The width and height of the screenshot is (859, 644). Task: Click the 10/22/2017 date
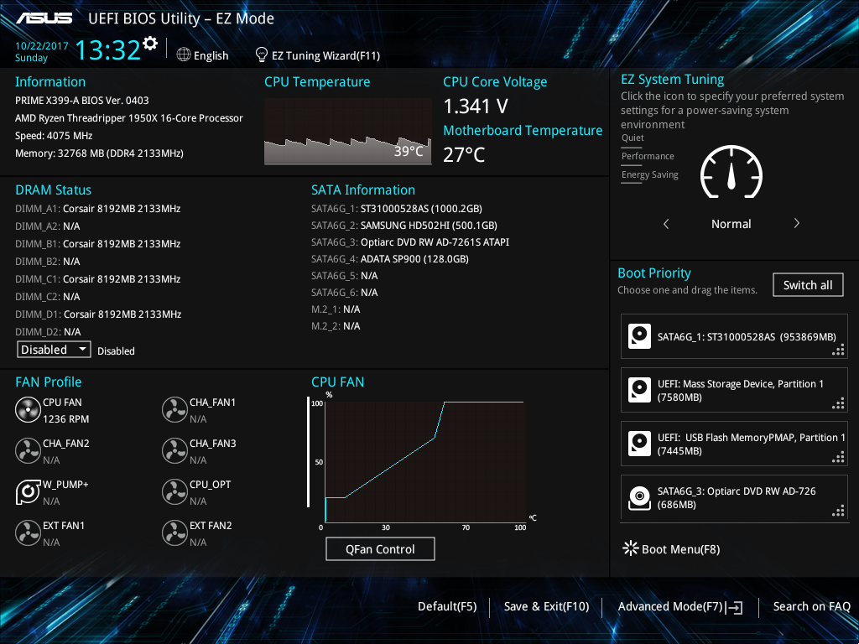42,46
